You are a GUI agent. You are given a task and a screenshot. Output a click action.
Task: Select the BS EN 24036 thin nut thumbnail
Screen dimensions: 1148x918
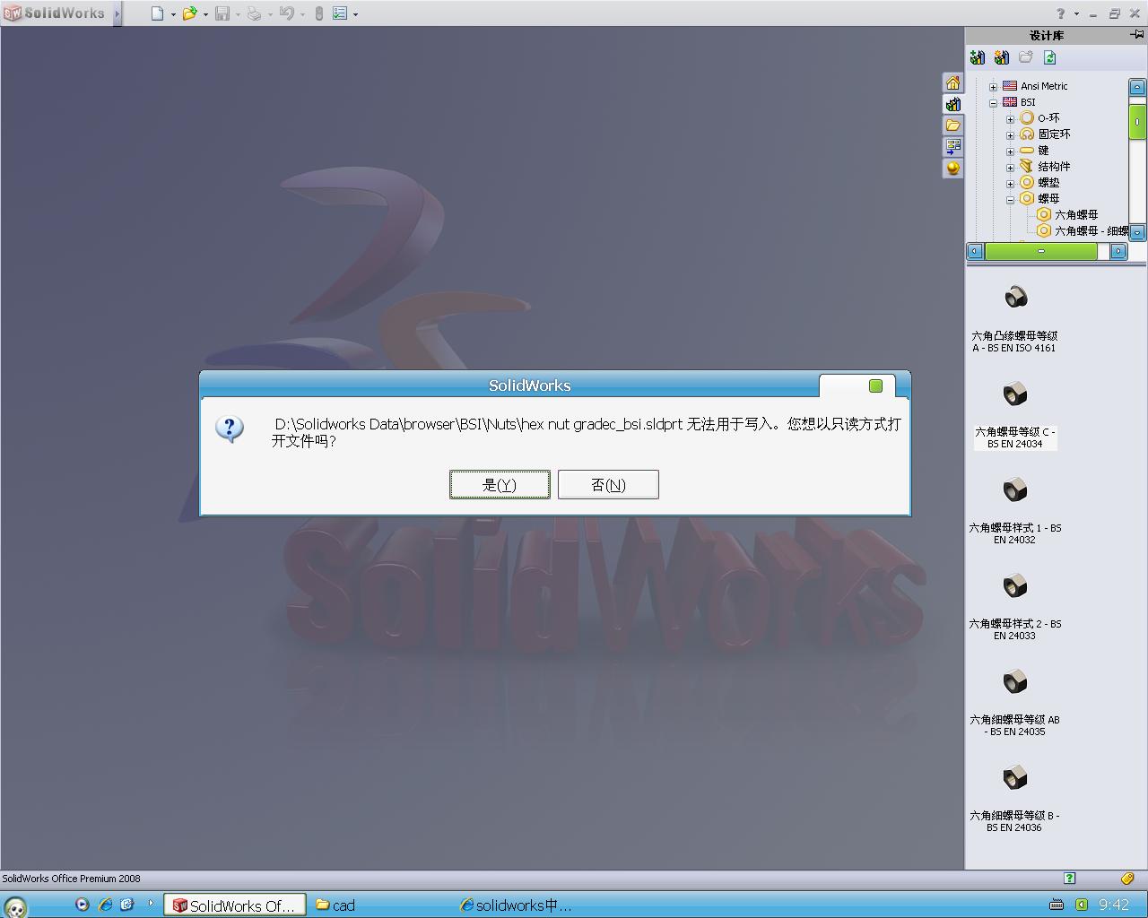[1015, 776]
